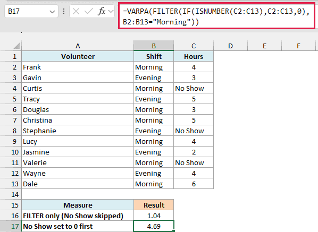The height and width of the screenshot is (232, 318).
Task: Select column B header
Action: [x=154, y=46]
